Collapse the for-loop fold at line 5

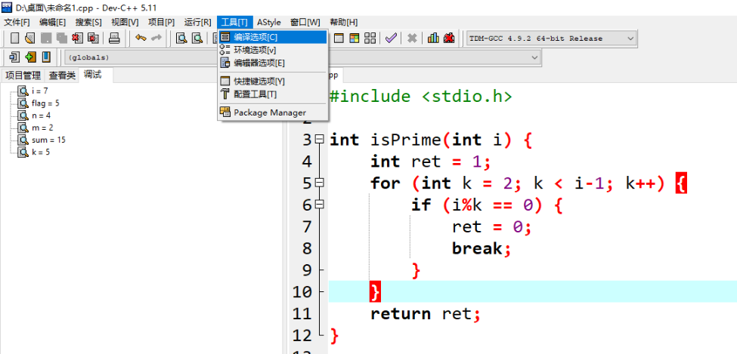pos(320,183)
